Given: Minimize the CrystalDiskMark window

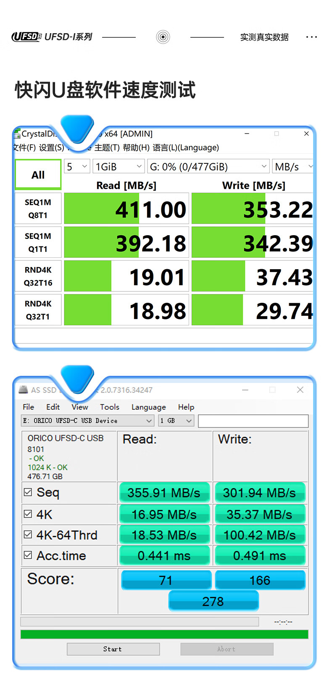Looking at the screenshot, I should point(247,134).
